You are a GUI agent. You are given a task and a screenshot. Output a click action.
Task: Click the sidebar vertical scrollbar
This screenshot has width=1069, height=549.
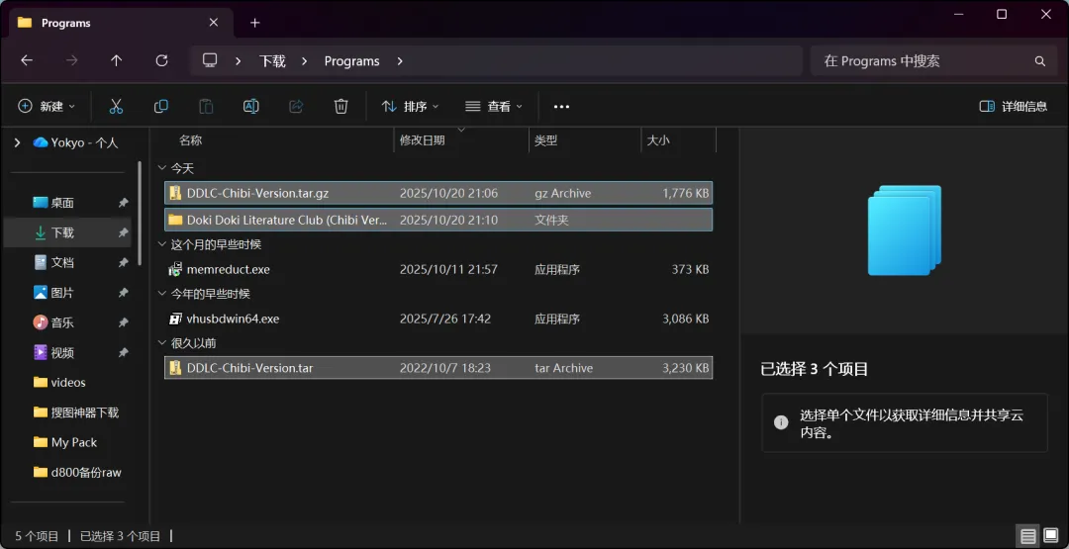(140, 213)
